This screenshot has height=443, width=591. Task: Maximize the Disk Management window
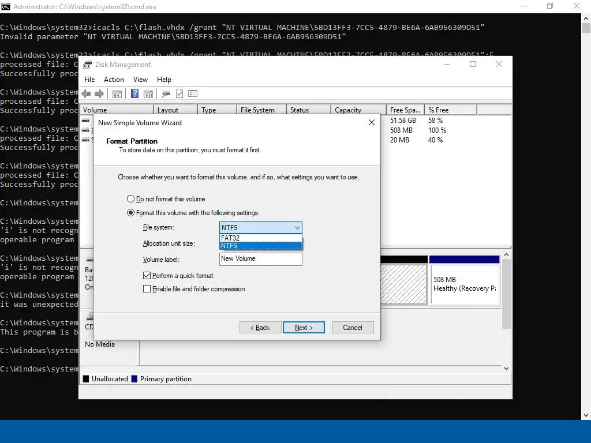tap(473, 65)
